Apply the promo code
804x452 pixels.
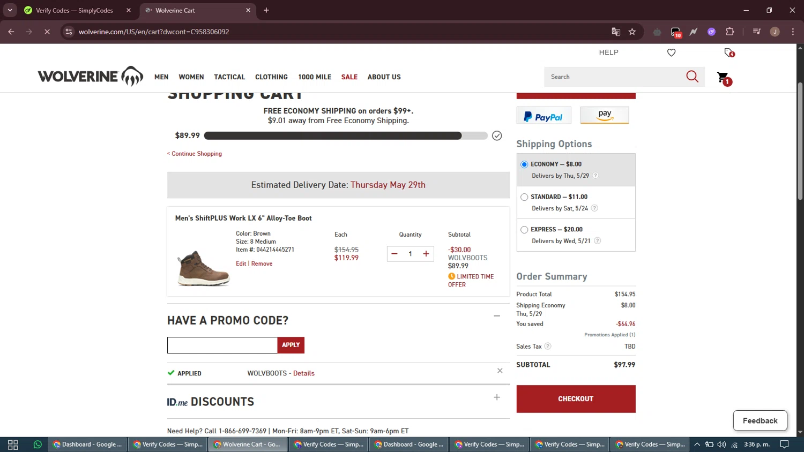click(291, 345)
